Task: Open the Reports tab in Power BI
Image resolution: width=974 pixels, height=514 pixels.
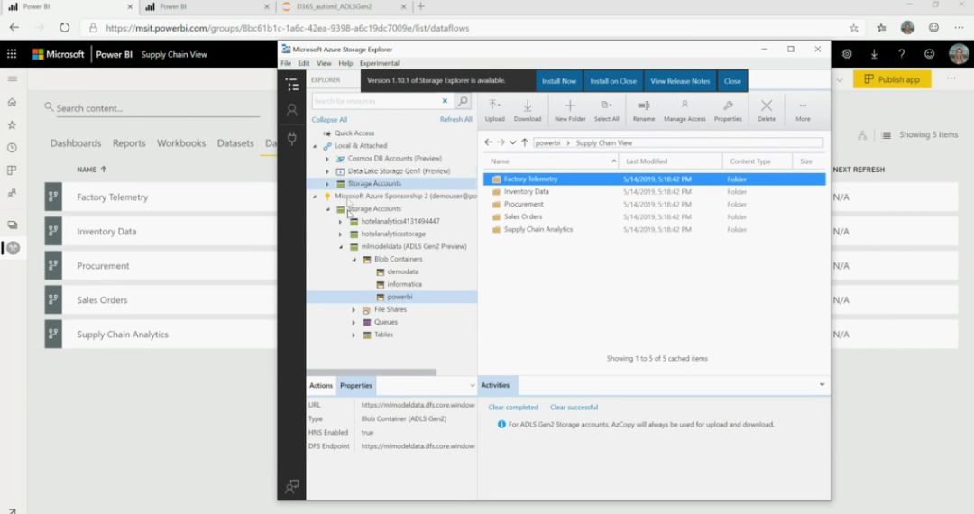Action: coord(129,142)
